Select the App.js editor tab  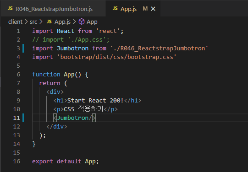[x=133, y=9]
